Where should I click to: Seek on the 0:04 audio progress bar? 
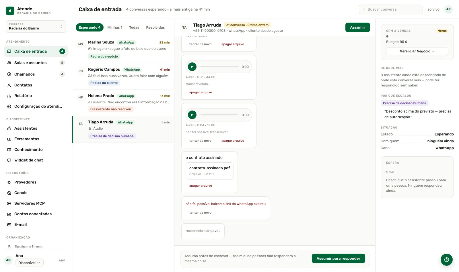pyautogui.click(x=219, y=115)
